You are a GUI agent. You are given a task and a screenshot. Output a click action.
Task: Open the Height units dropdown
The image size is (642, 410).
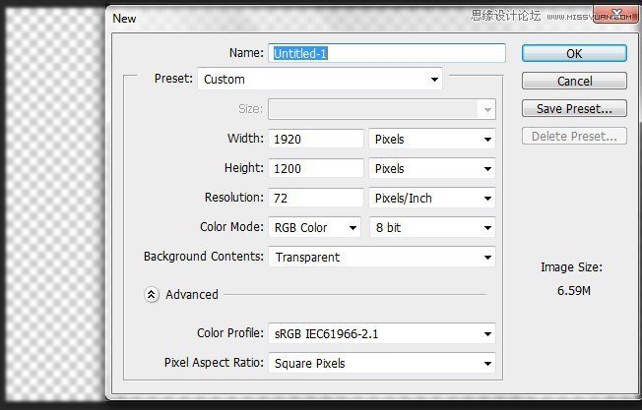(x=432, y=168)
